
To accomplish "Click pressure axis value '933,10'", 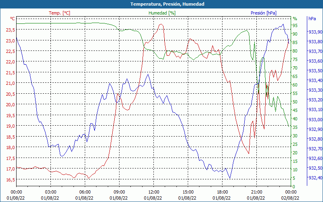I will 315,109.
